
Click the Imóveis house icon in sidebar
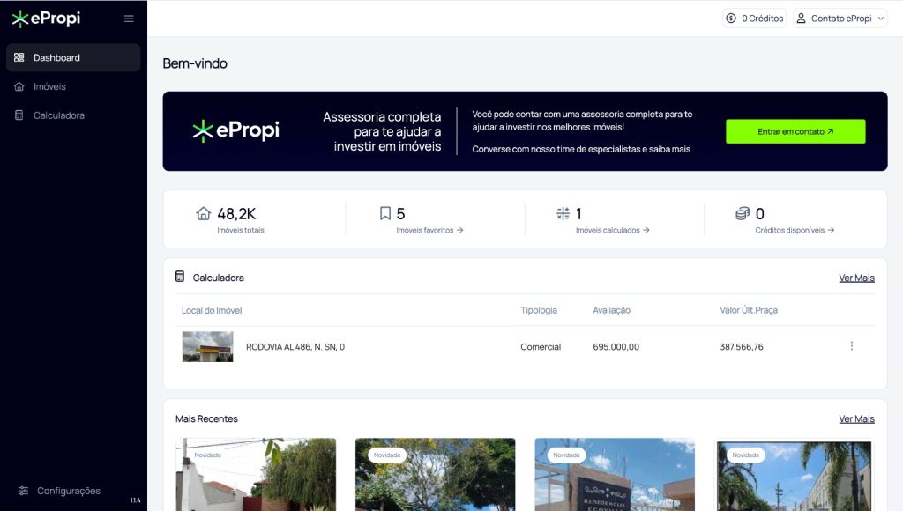pyautogui.click(x=19, y=86)
